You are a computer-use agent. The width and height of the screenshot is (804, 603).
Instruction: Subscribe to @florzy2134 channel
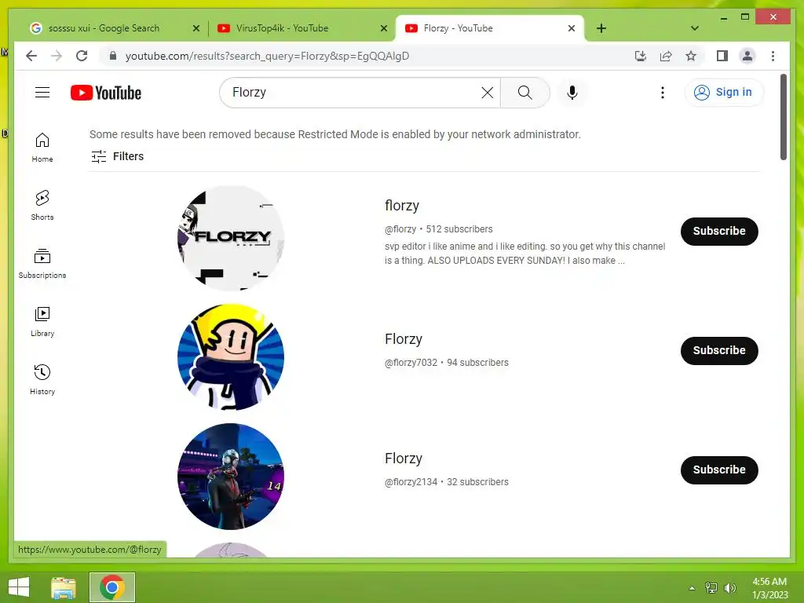719,470
